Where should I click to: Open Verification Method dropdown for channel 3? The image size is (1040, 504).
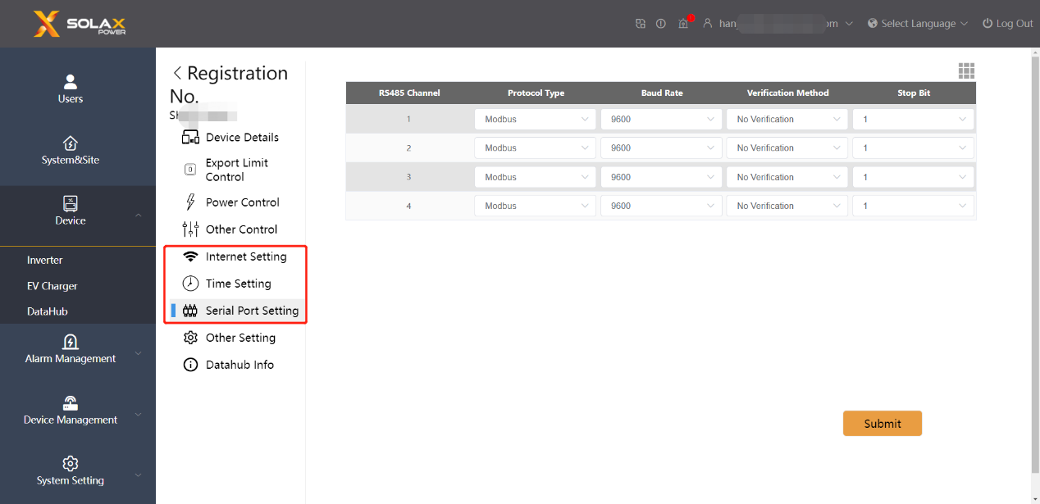pyautogui.click(x=787, y=177)
